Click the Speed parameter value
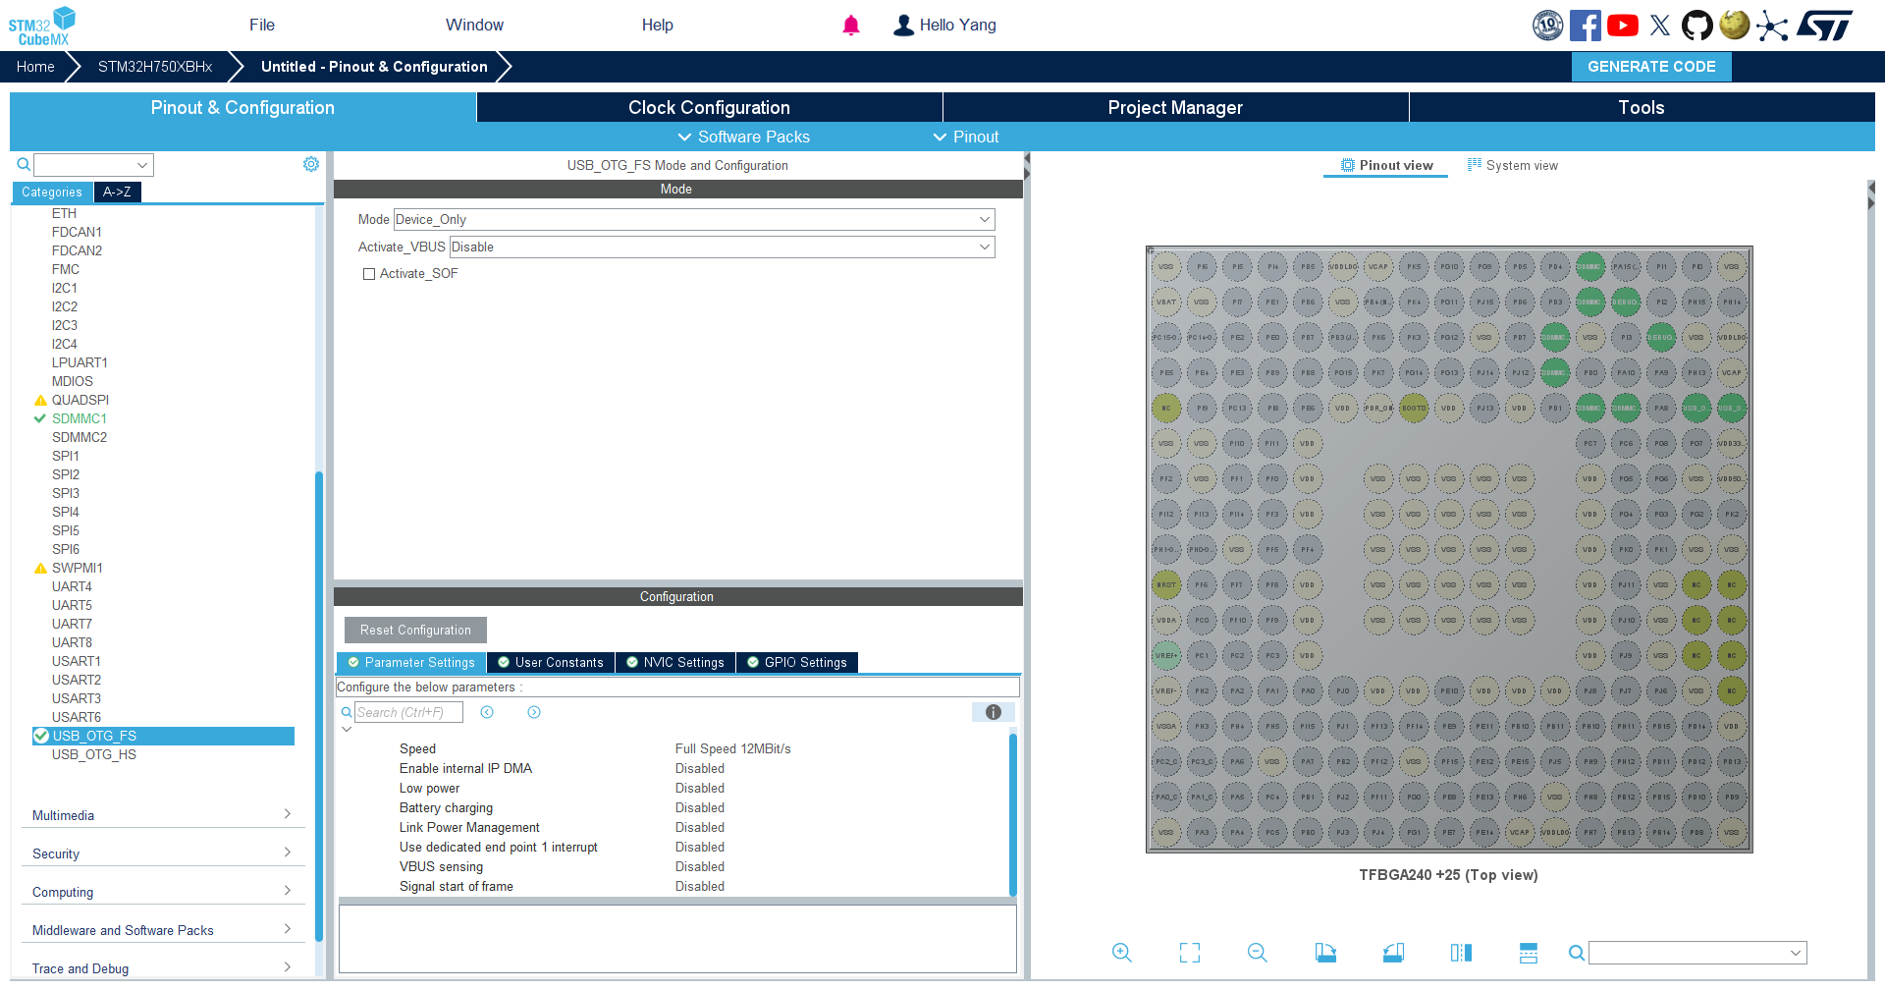Viewport: 1885px width, 991px height. point(732,748)
